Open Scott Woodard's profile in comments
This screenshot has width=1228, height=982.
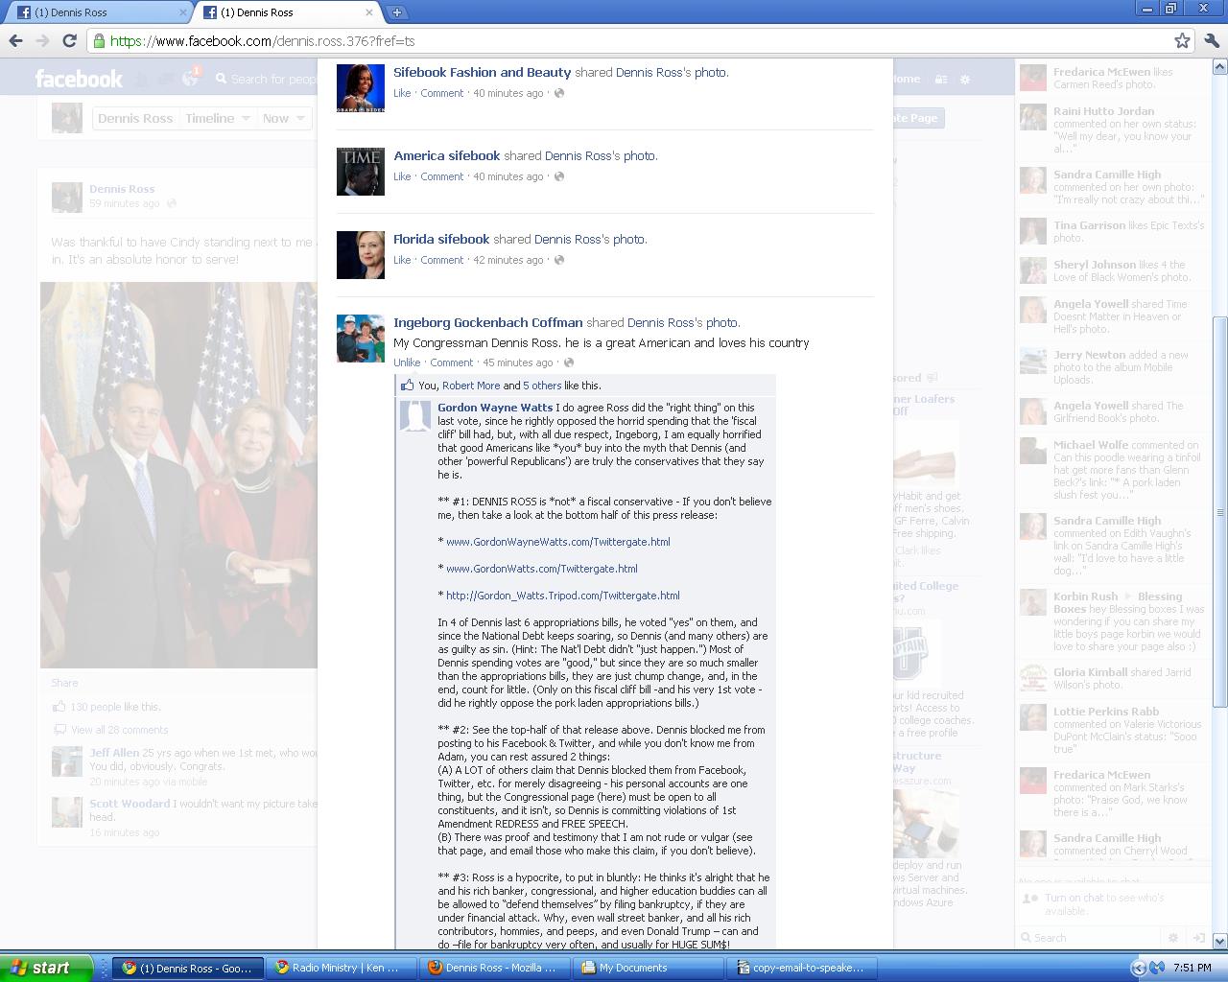click(130, 804)
